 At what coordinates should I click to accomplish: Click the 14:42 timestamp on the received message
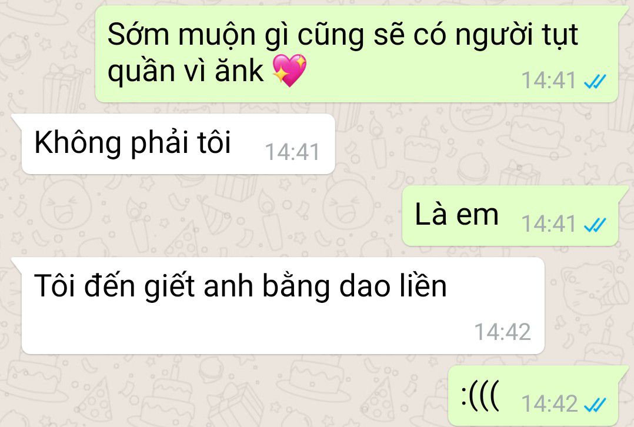(x=502, y=332)
